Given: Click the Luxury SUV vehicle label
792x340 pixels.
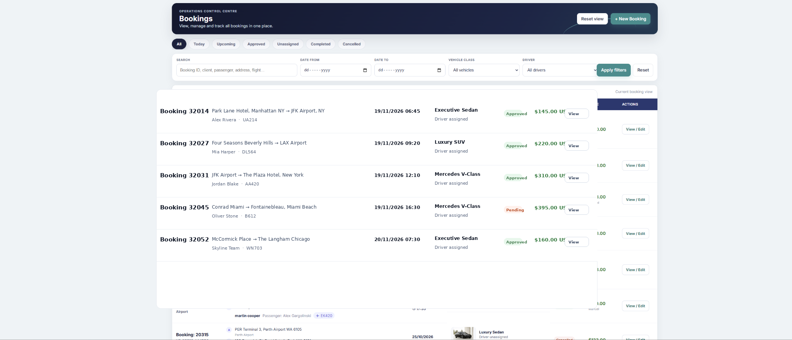Looking at the screenshot, I should 450,142.
